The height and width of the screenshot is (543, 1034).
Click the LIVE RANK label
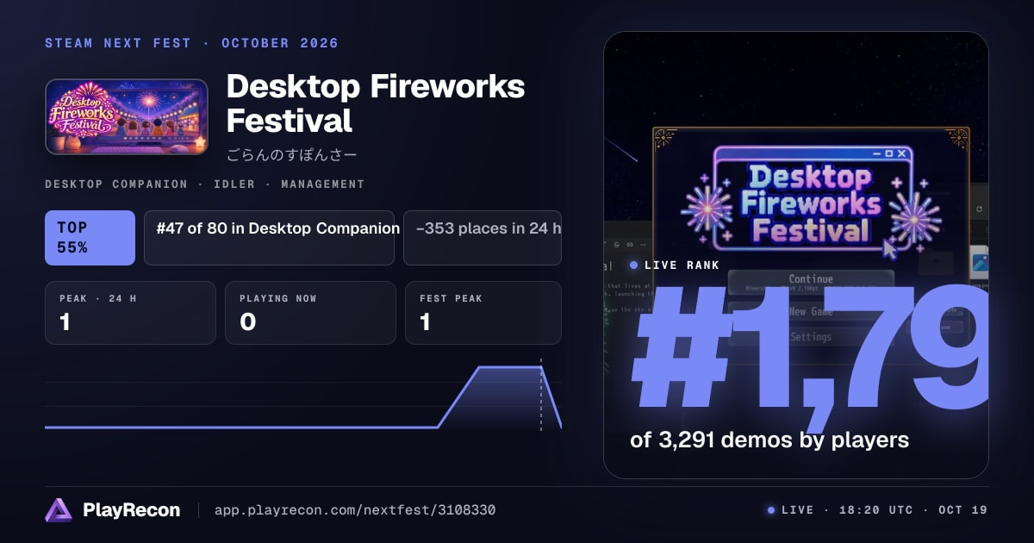click(681, 265)
